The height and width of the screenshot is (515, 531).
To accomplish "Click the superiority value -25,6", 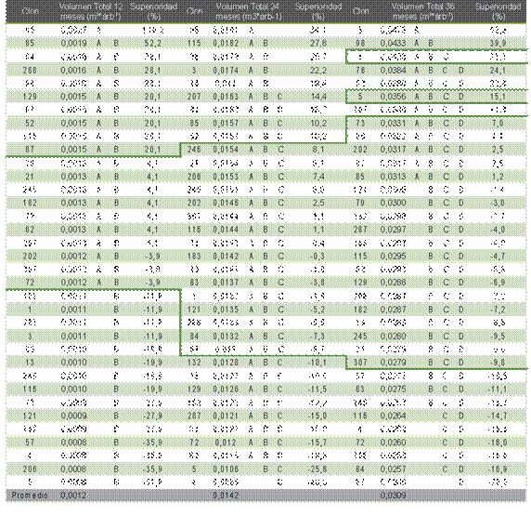I will pos(317,469).
